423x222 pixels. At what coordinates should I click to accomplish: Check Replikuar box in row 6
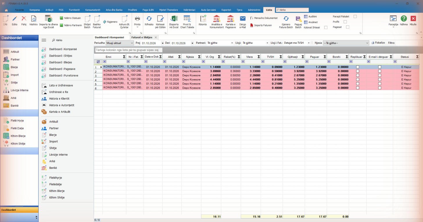[358, 88]
